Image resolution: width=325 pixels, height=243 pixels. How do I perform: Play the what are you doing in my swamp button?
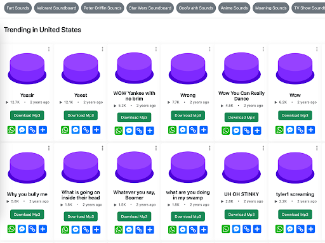pyautogui.click(x=188, y=167)
